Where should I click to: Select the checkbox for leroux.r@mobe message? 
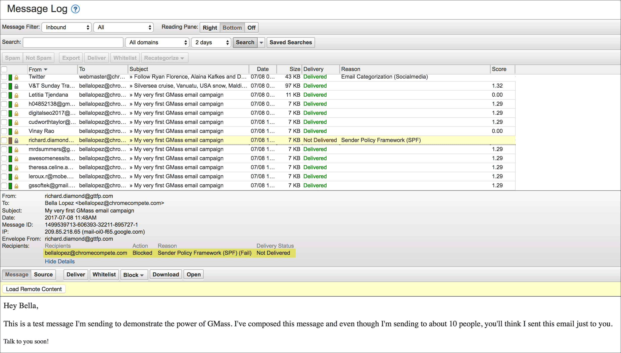(x=4, y=176)
